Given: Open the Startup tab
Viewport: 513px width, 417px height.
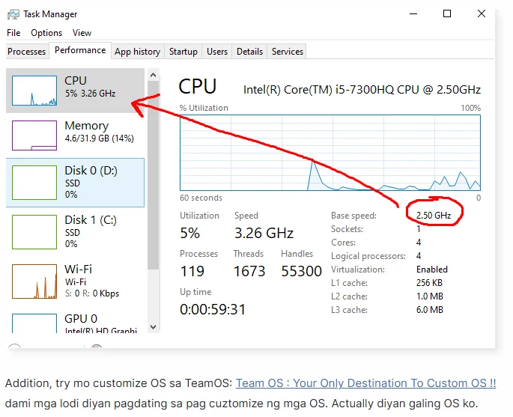Looking at the screenshot, I should (183, 52).
